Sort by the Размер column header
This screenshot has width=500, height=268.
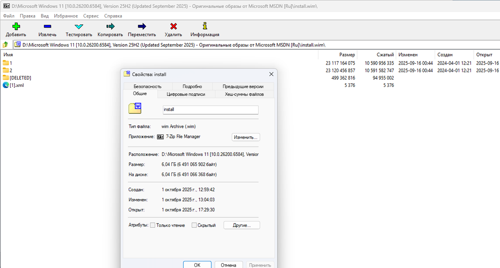338,55
